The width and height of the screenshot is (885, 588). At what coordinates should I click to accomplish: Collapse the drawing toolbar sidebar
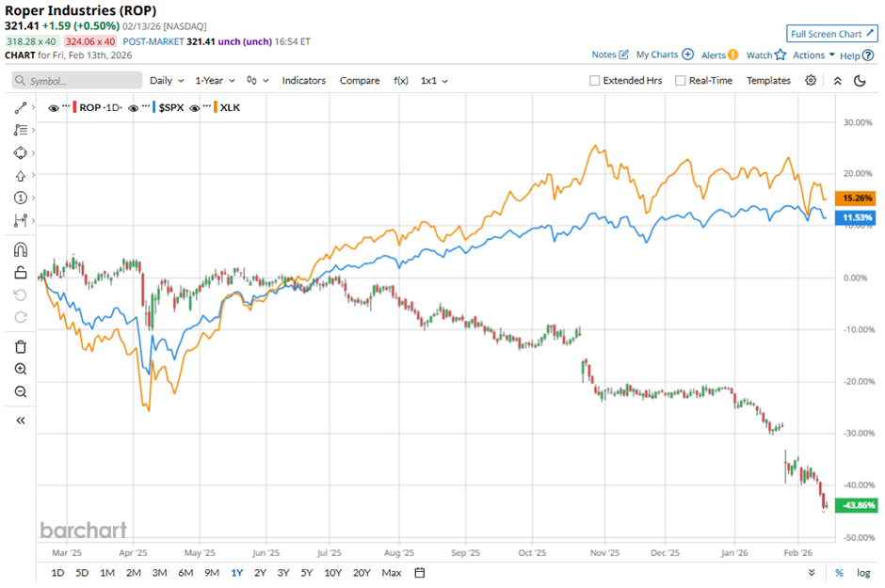[20, 421]
